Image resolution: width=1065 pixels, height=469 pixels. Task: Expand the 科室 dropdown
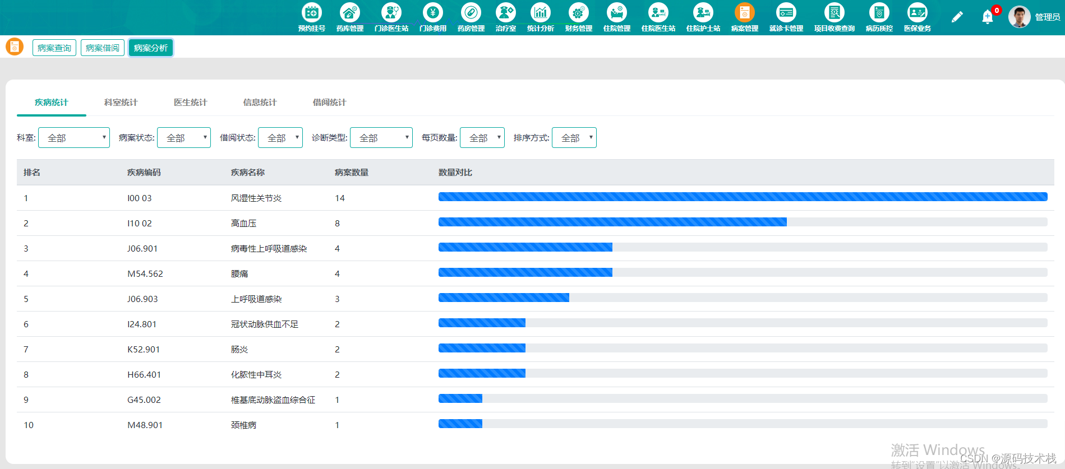[x=74, y=138]
